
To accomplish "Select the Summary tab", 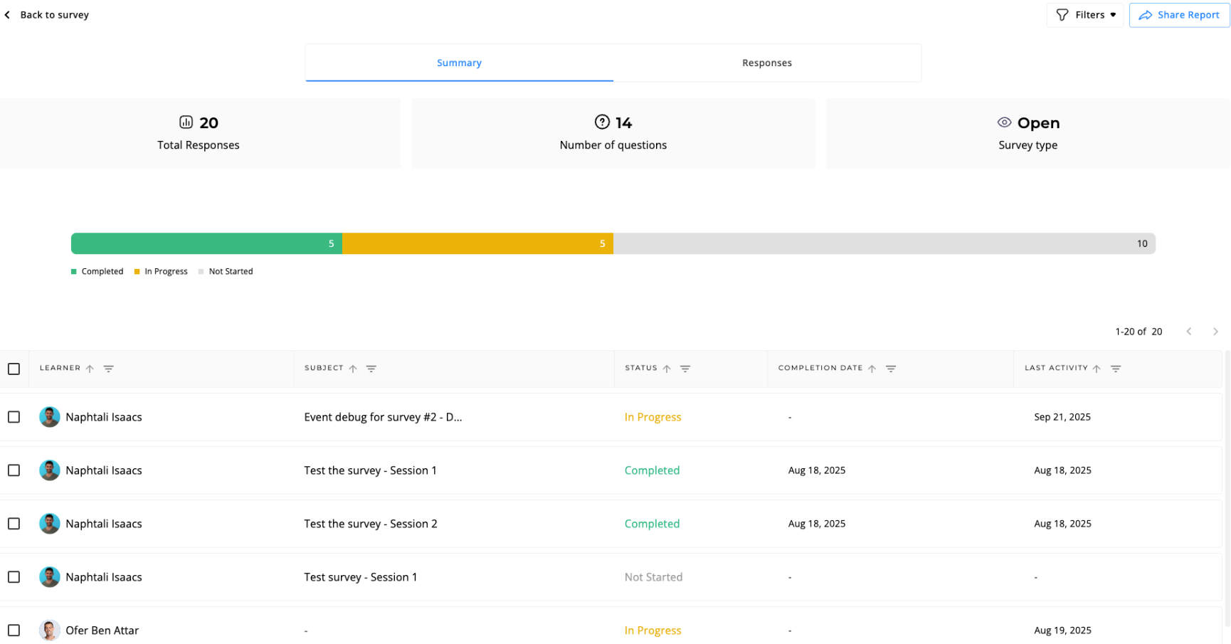I will tap(459, 63).
